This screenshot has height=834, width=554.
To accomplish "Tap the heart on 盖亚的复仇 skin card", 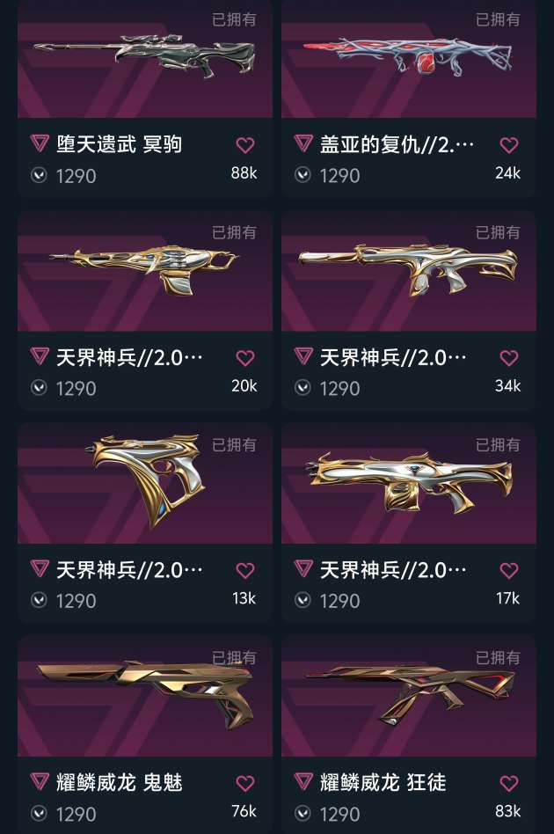I will coord(509,145).
